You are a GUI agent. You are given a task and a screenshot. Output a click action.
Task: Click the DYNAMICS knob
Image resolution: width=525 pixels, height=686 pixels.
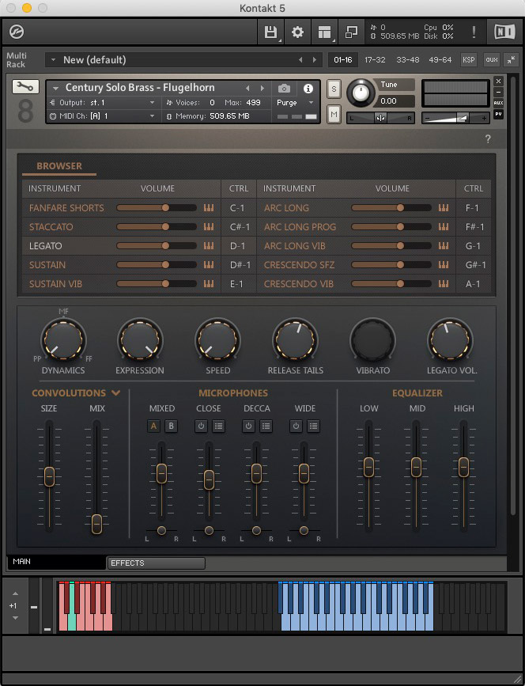(x=63, y=339)
